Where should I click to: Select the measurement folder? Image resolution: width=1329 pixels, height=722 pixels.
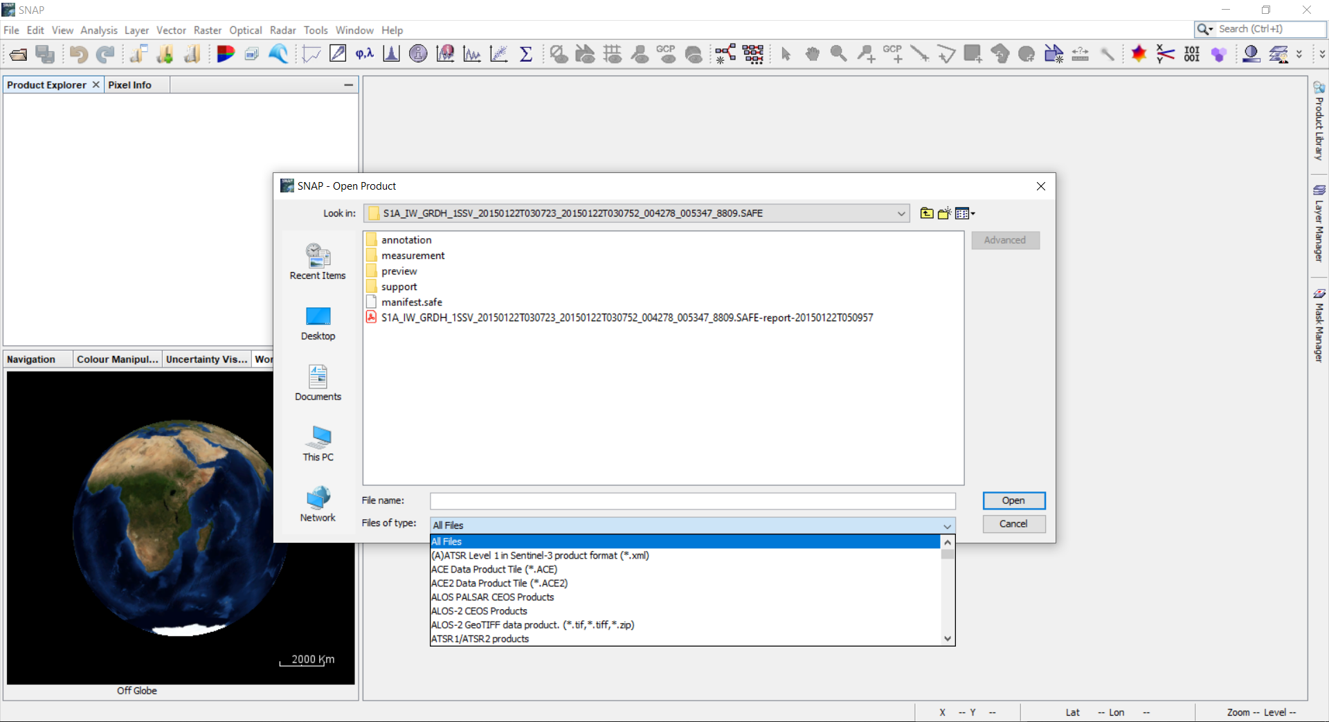(x=406, y=255)
